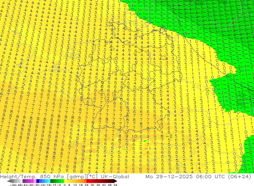254x186 pixels.
Task: Click the Mo 29-12-2025 date text
Action: click(x=169, y=176)
